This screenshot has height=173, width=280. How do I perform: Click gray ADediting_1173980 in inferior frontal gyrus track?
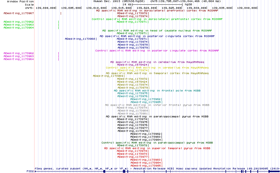point(133,111)
